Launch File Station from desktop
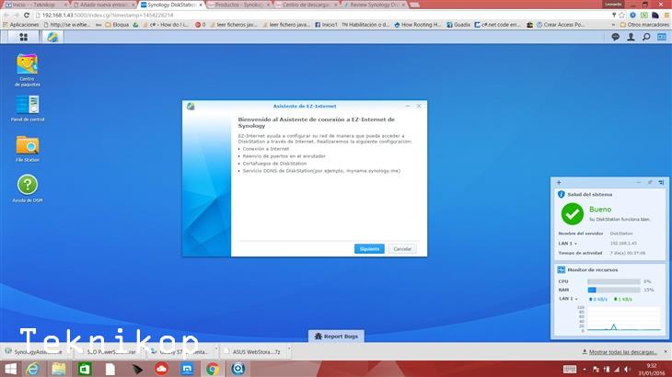The image size is (672, 377). [28, 145]
